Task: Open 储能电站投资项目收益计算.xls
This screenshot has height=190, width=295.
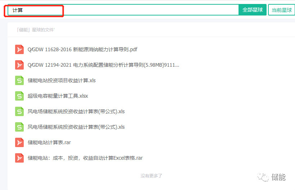Action: [x=62, y=80]
